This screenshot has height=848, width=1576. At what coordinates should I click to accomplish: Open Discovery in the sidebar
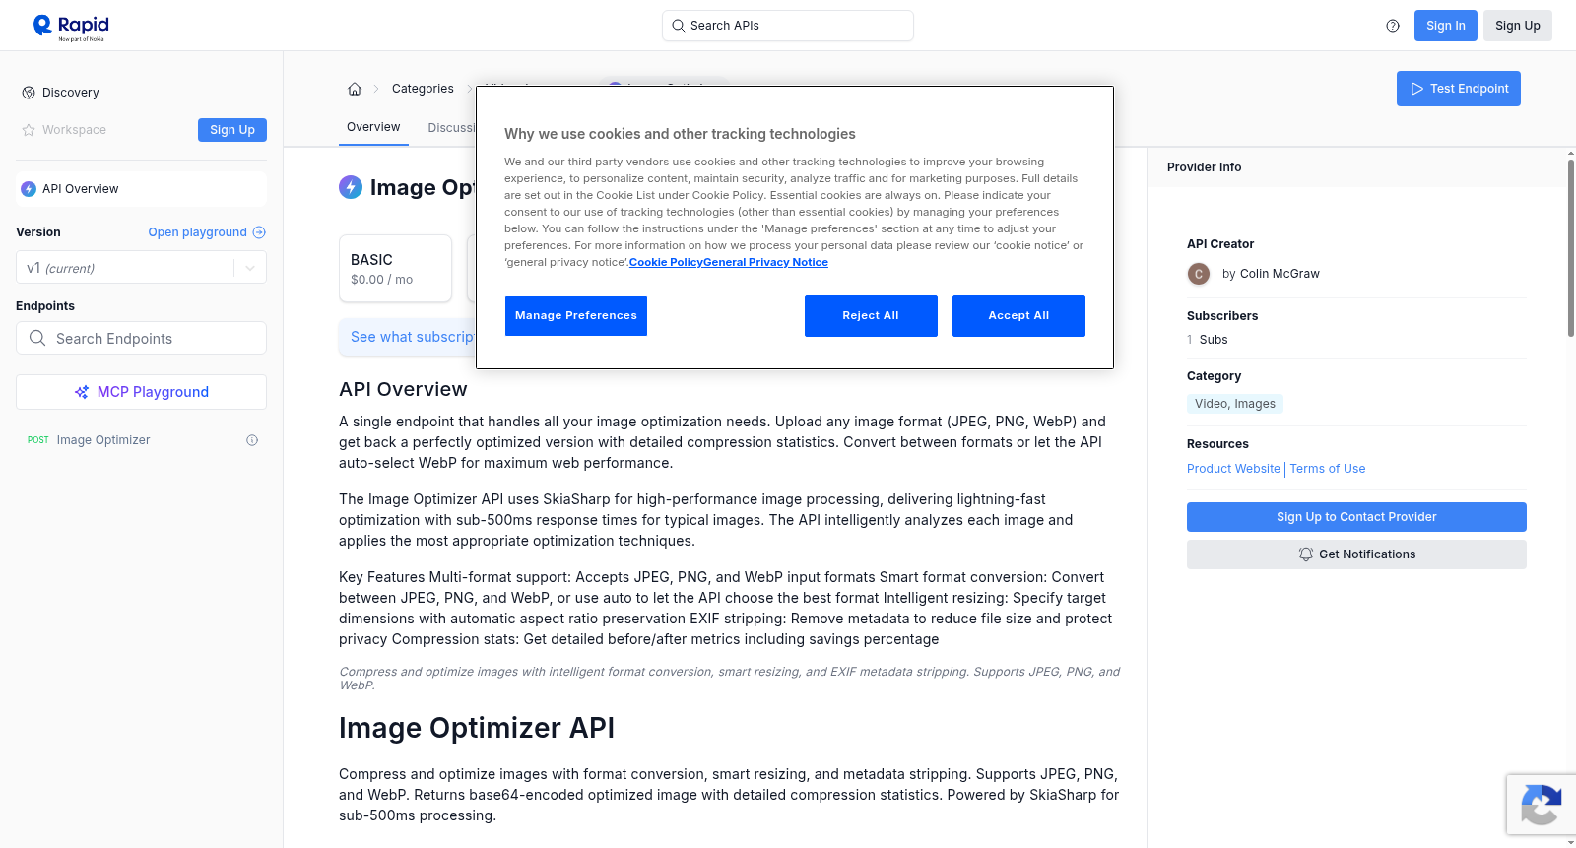(x=71, y=93)
